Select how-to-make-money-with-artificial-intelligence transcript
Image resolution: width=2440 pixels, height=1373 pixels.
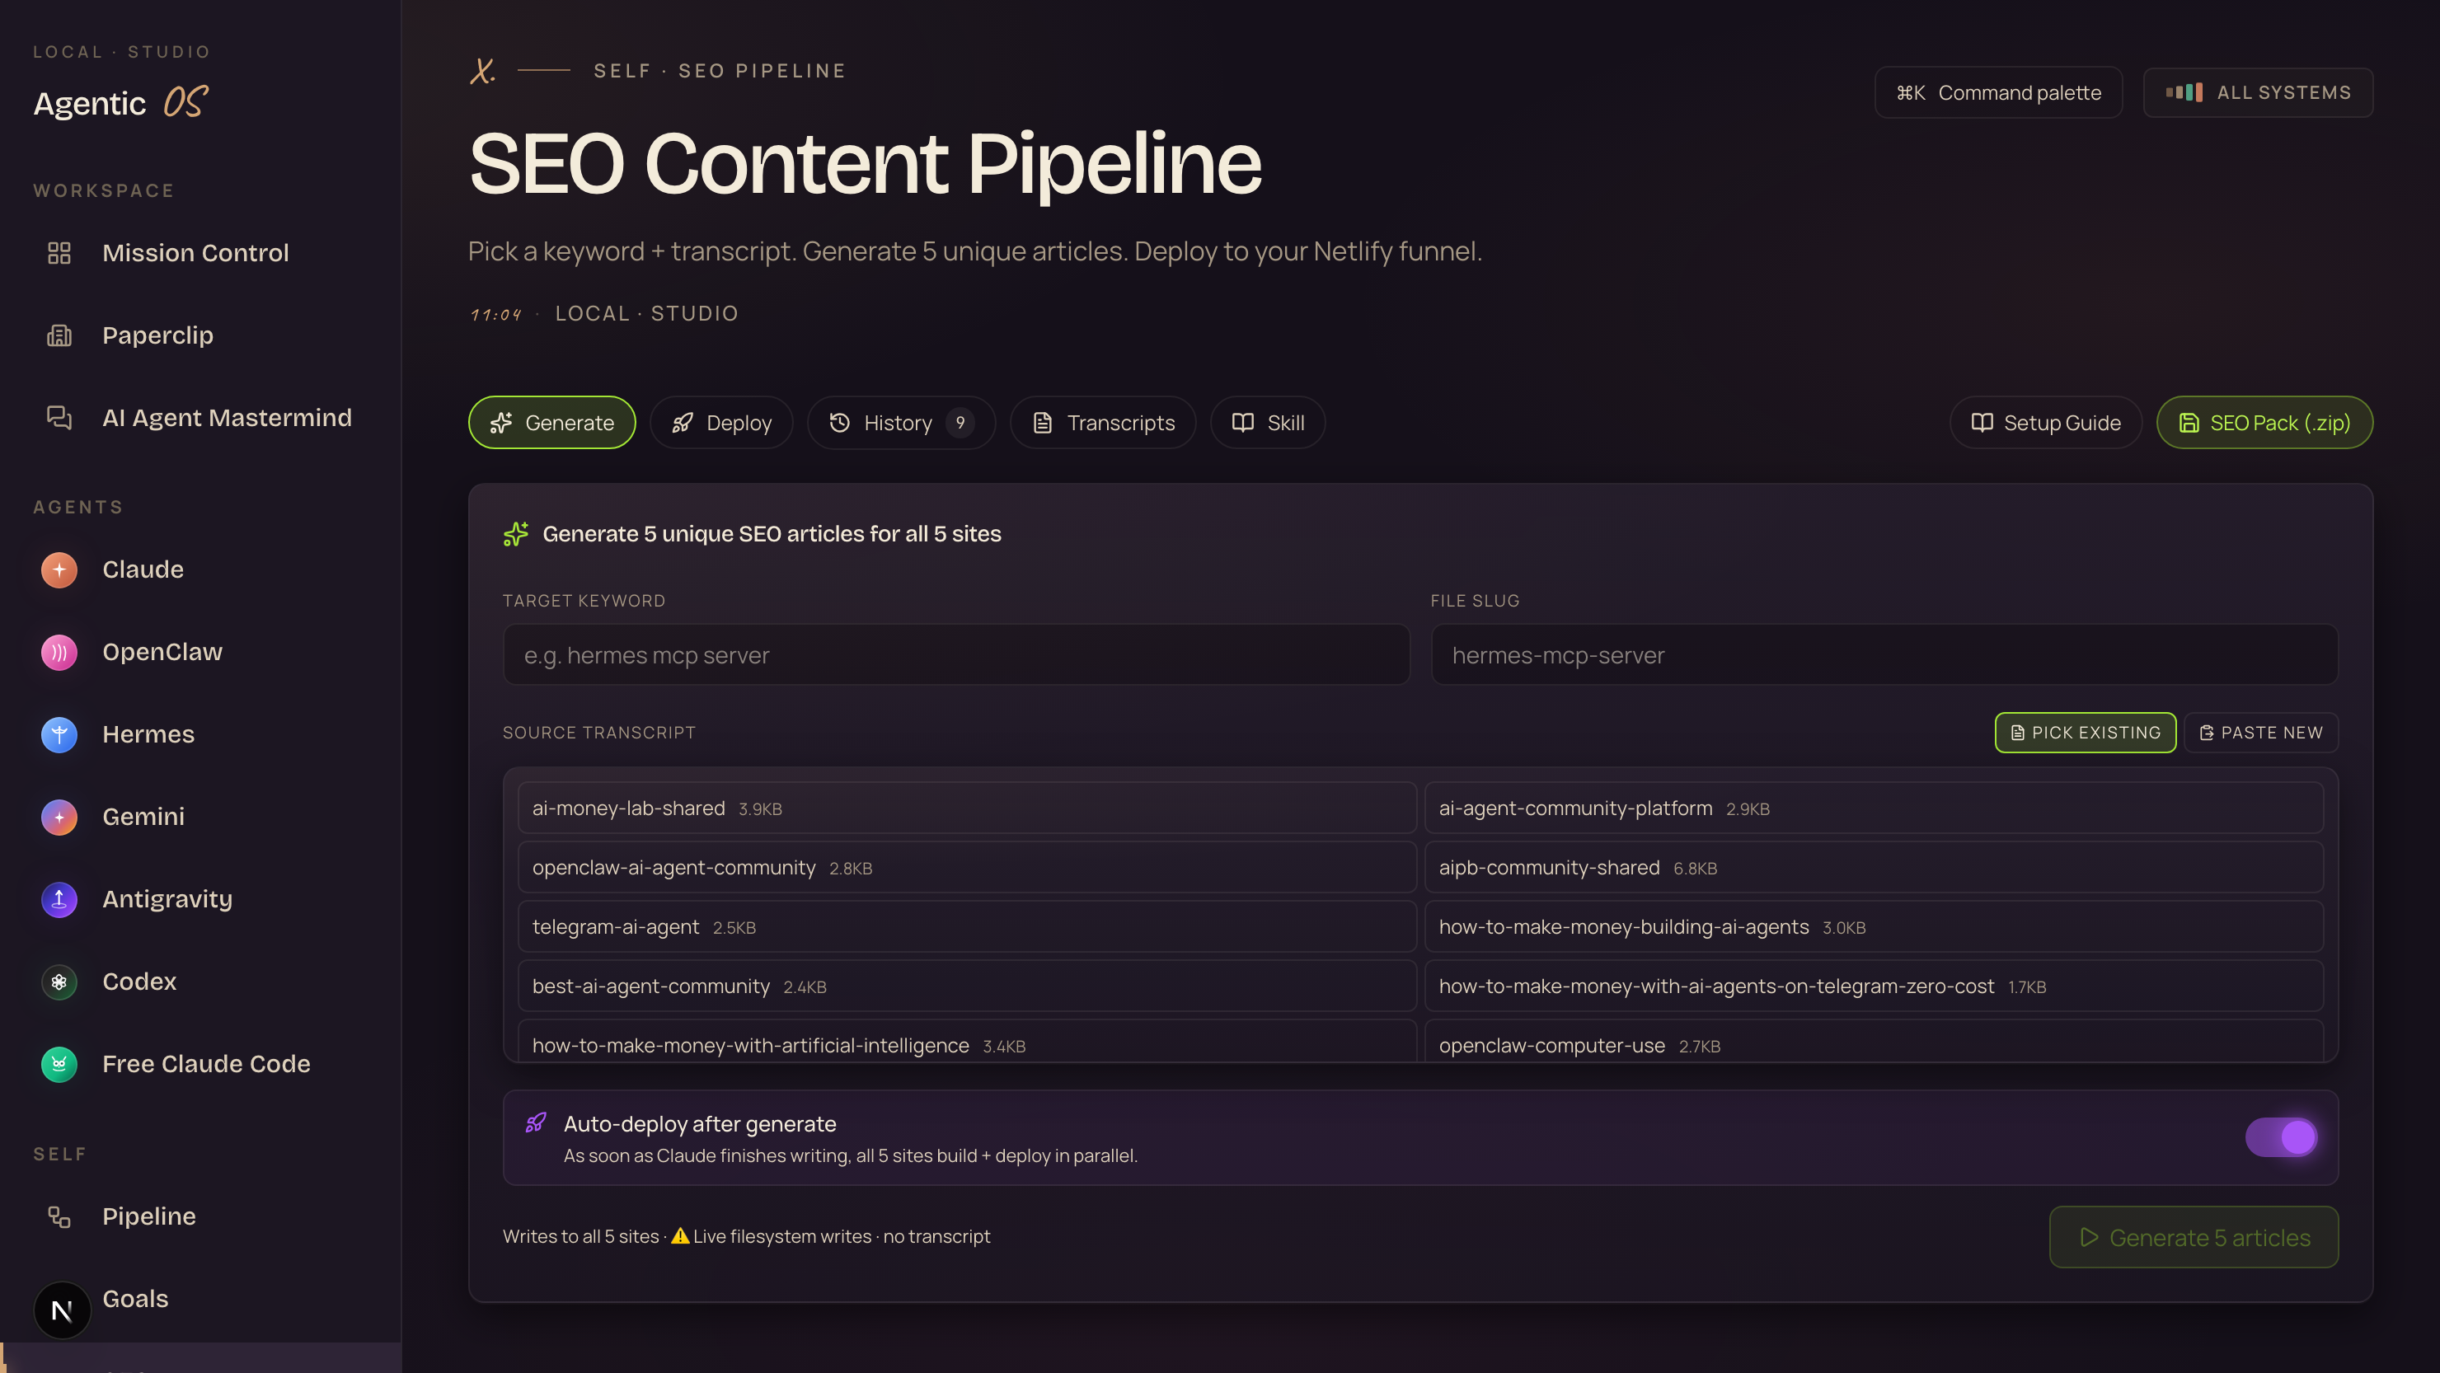coord(966,1042)
